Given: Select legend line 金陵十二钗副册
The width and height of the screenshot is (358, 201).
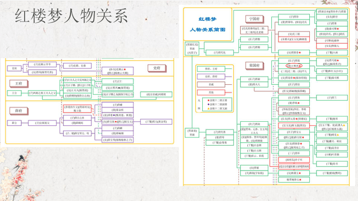Looking at the screenshot, I should coord(217,104).
